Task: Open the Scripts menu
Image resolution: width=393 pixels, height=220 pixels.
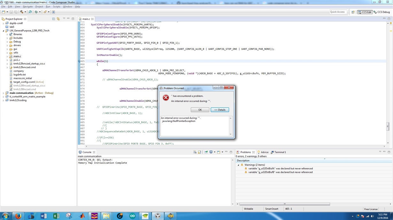Action: pyautogui.click(x=57, y=6)
